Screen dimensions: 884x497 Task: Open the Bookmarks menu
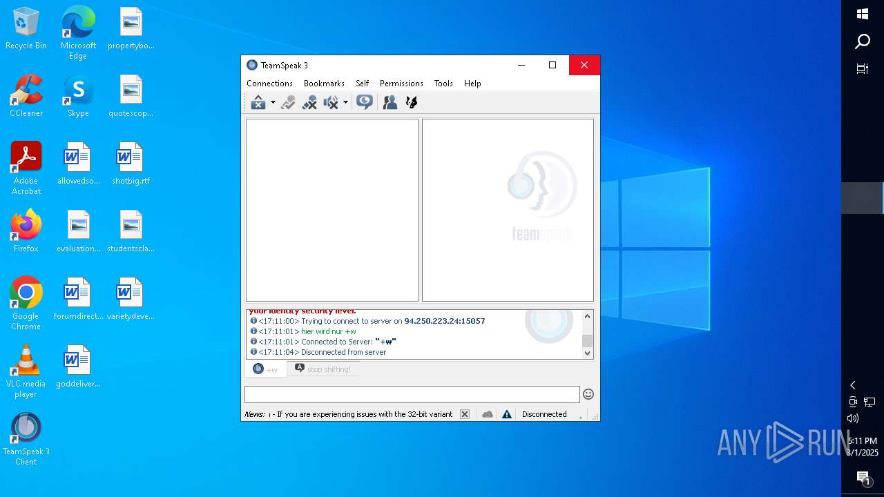coord(324,83)
